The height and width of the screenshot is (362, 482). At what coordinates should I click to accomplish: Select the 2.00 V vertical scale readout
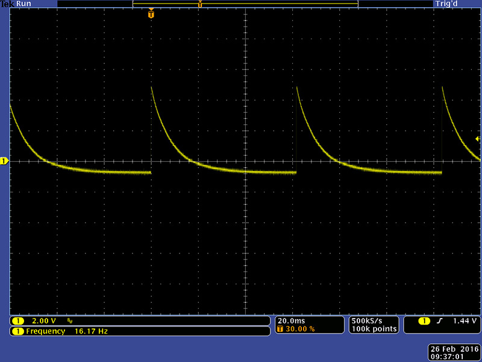43,321
